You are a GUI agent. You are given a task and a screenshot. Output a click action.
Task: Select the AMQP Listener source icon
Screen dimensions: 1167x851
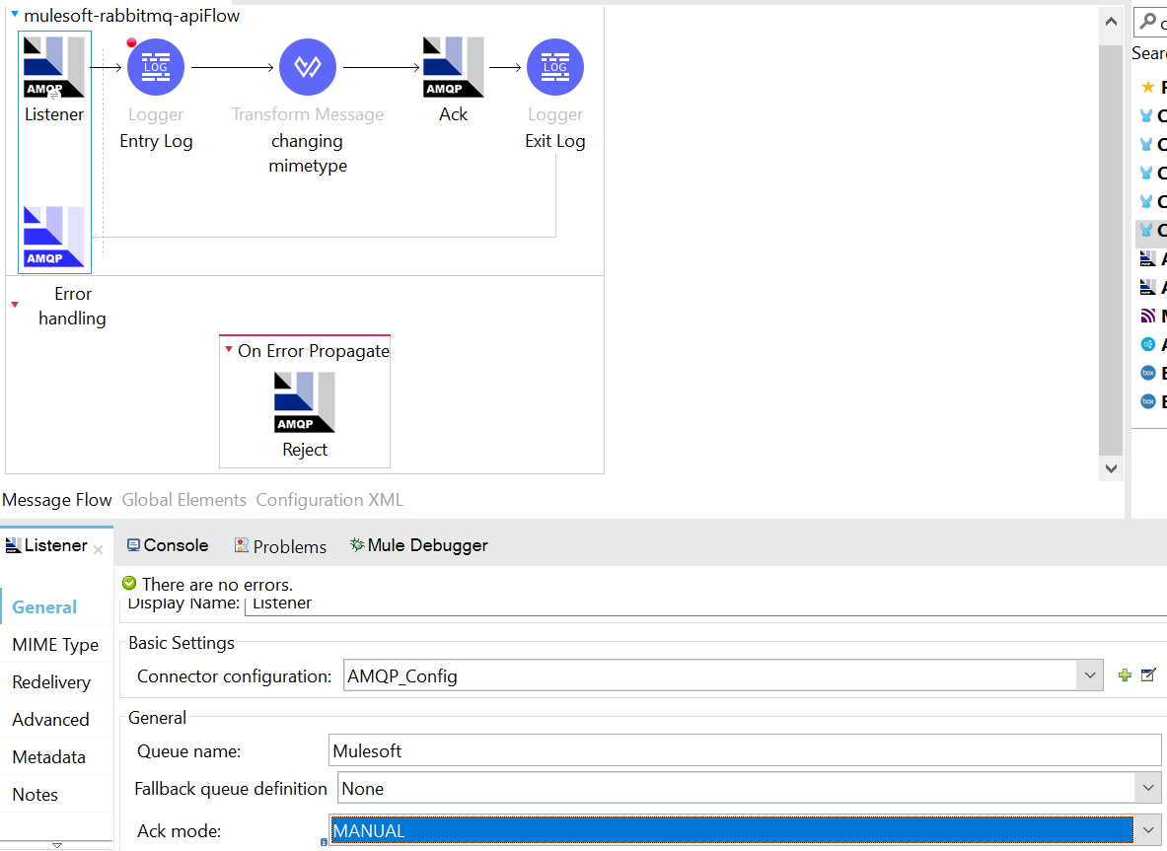coord(54,67)
